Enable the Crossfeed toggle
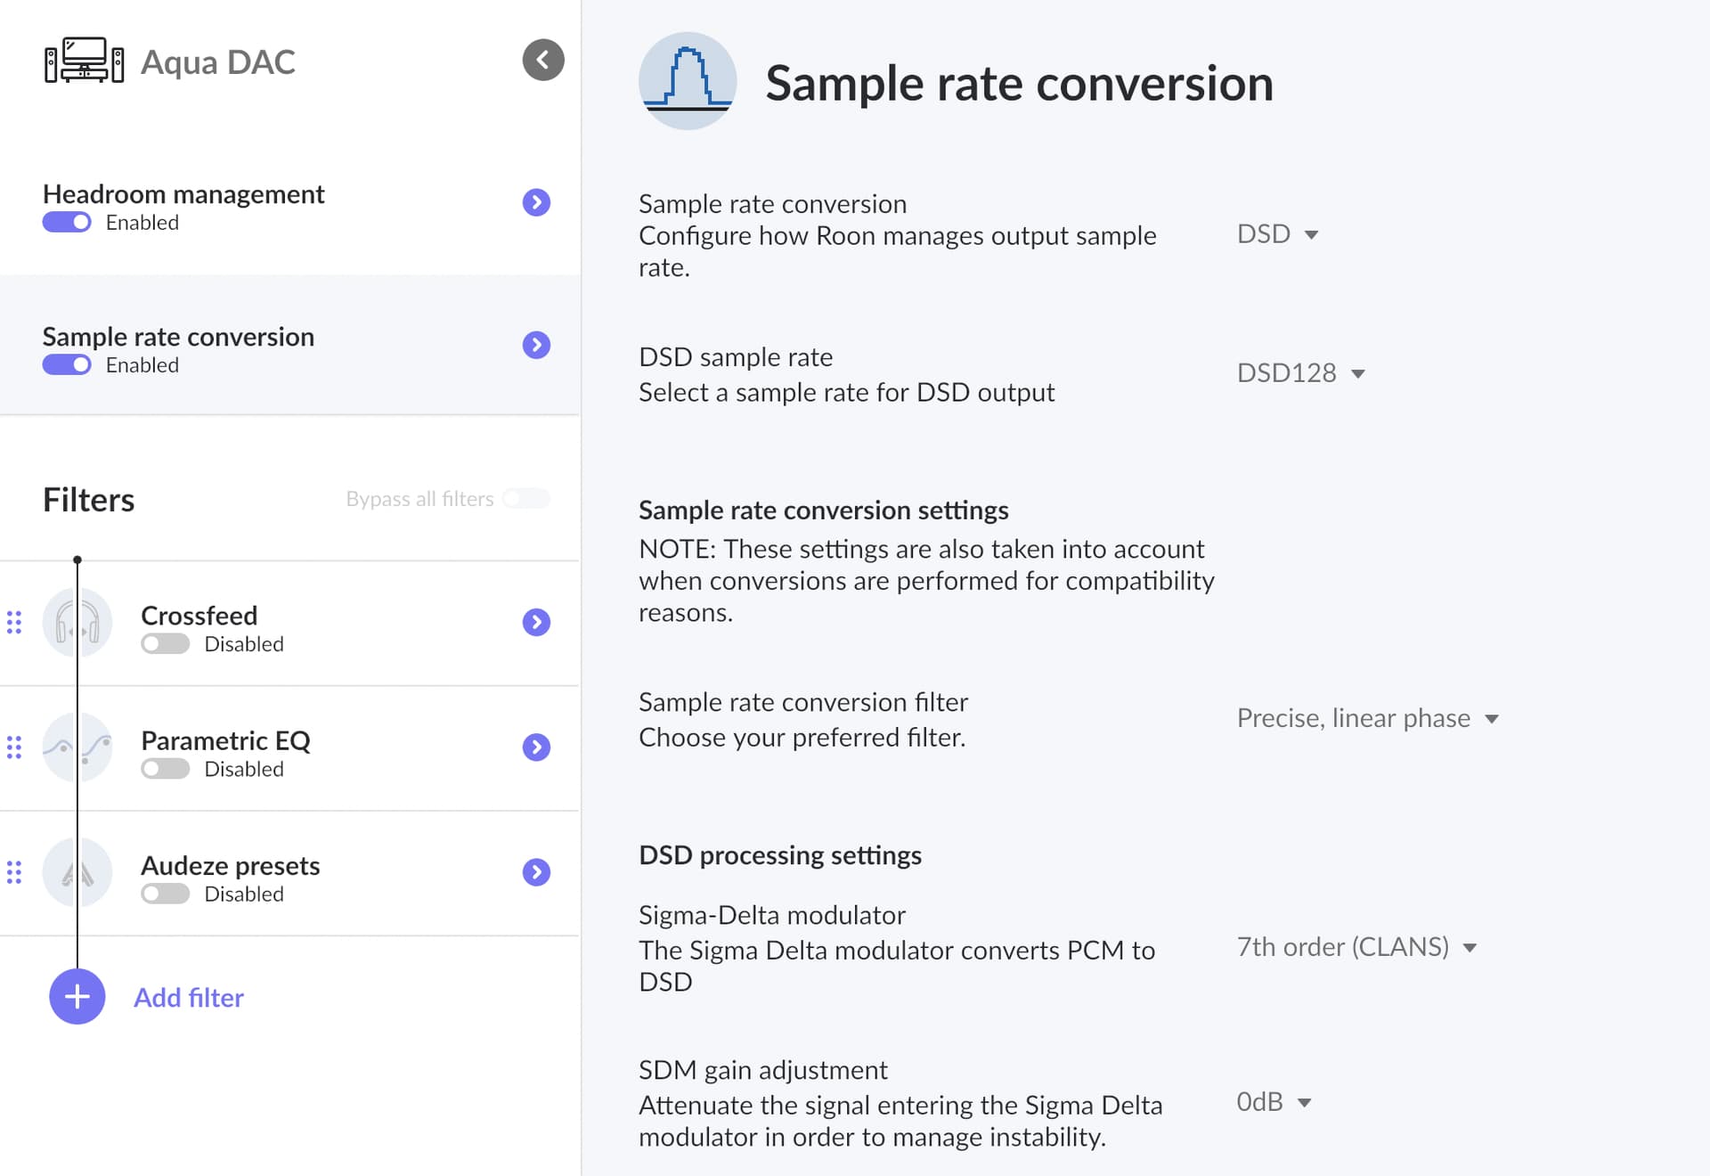The image size is (1710, 1176). pyautogui.click(x=165, y=643)
